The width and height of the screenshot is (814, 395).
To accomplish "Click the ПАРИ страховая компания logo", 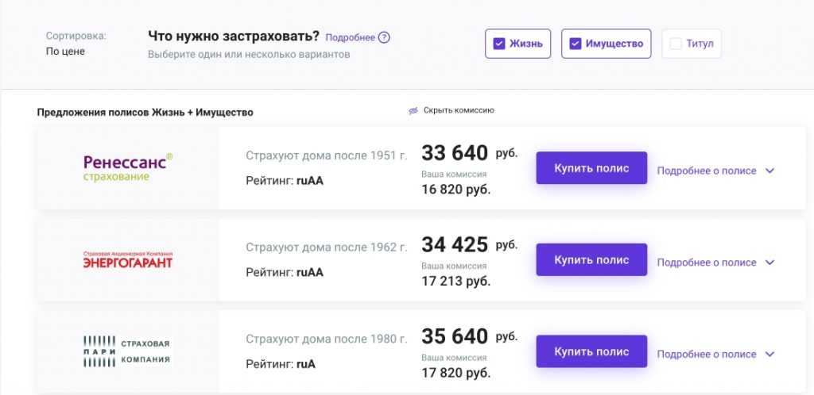I will [127, 351].
